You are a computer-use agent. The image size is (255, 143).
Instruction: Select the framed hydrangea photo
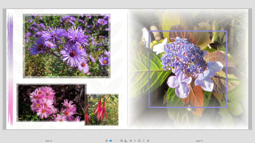click(x=188, y=69)
